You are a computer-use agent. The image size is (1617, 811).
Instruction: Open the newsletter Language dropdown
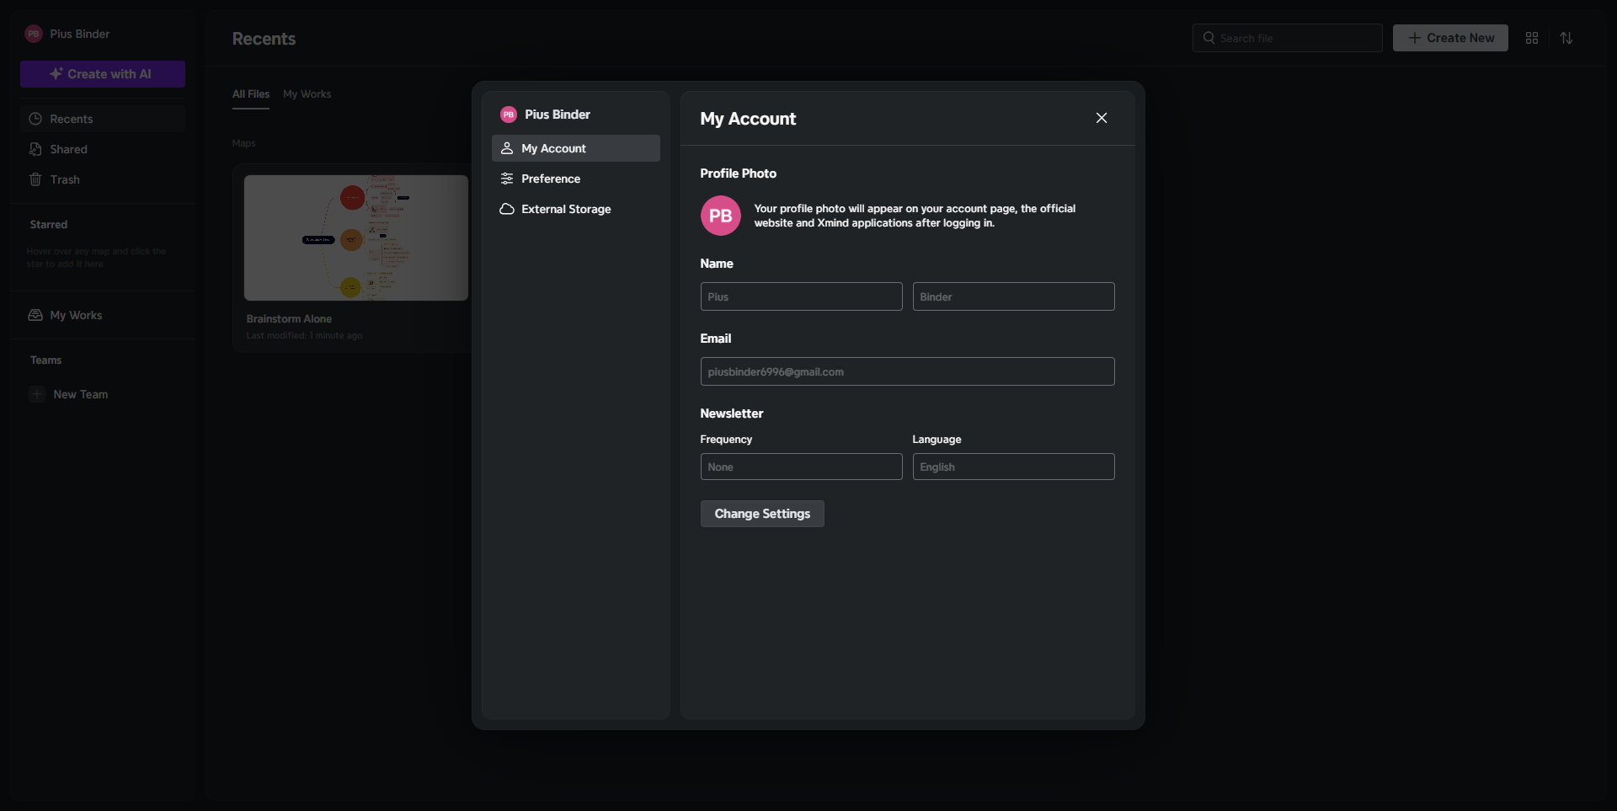pos(1012,467)
